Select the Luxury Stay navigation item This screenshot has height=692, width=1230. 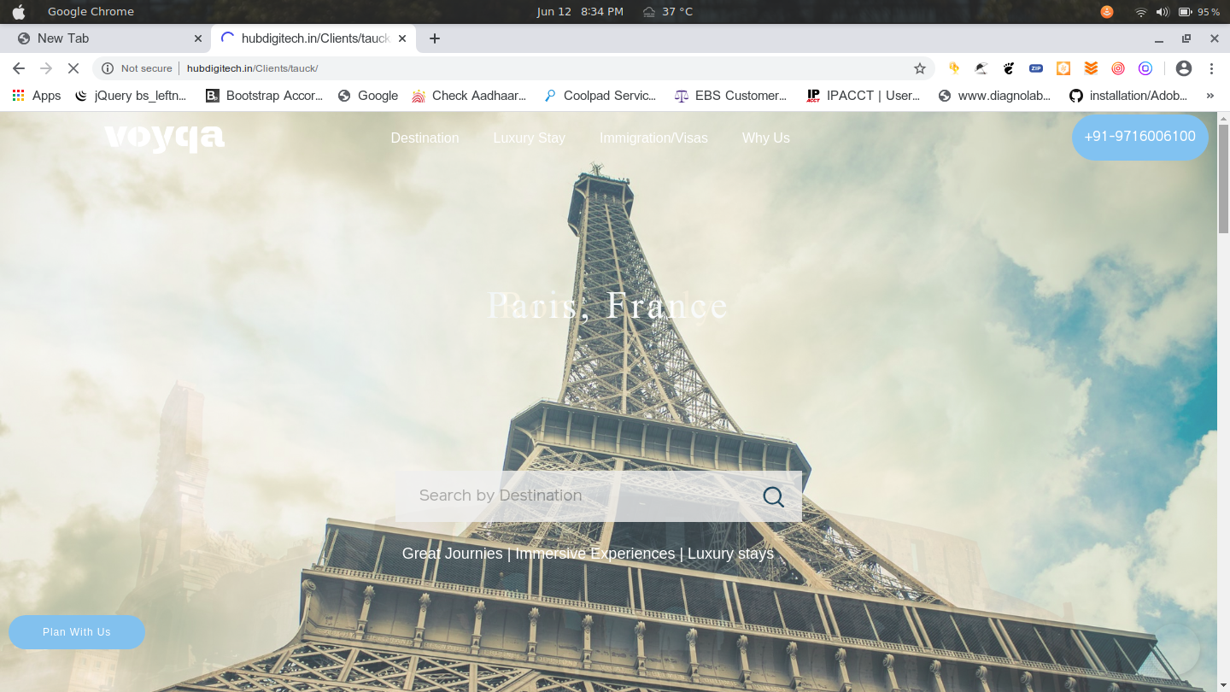[529, 138]
